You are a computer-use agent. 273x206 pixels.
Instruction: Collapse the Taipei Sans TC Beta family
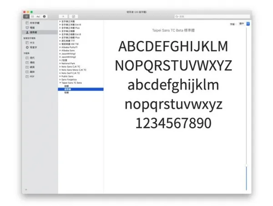point(60,83)
